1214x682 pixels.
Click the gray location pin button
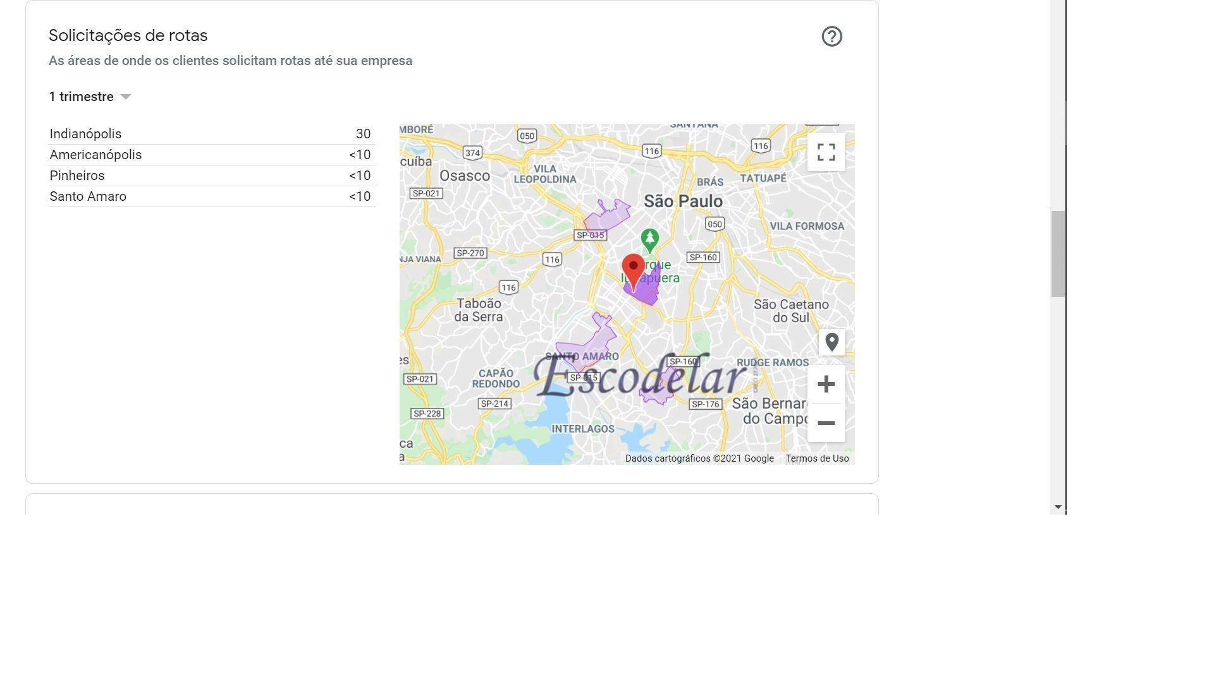(x=831, y=342)
